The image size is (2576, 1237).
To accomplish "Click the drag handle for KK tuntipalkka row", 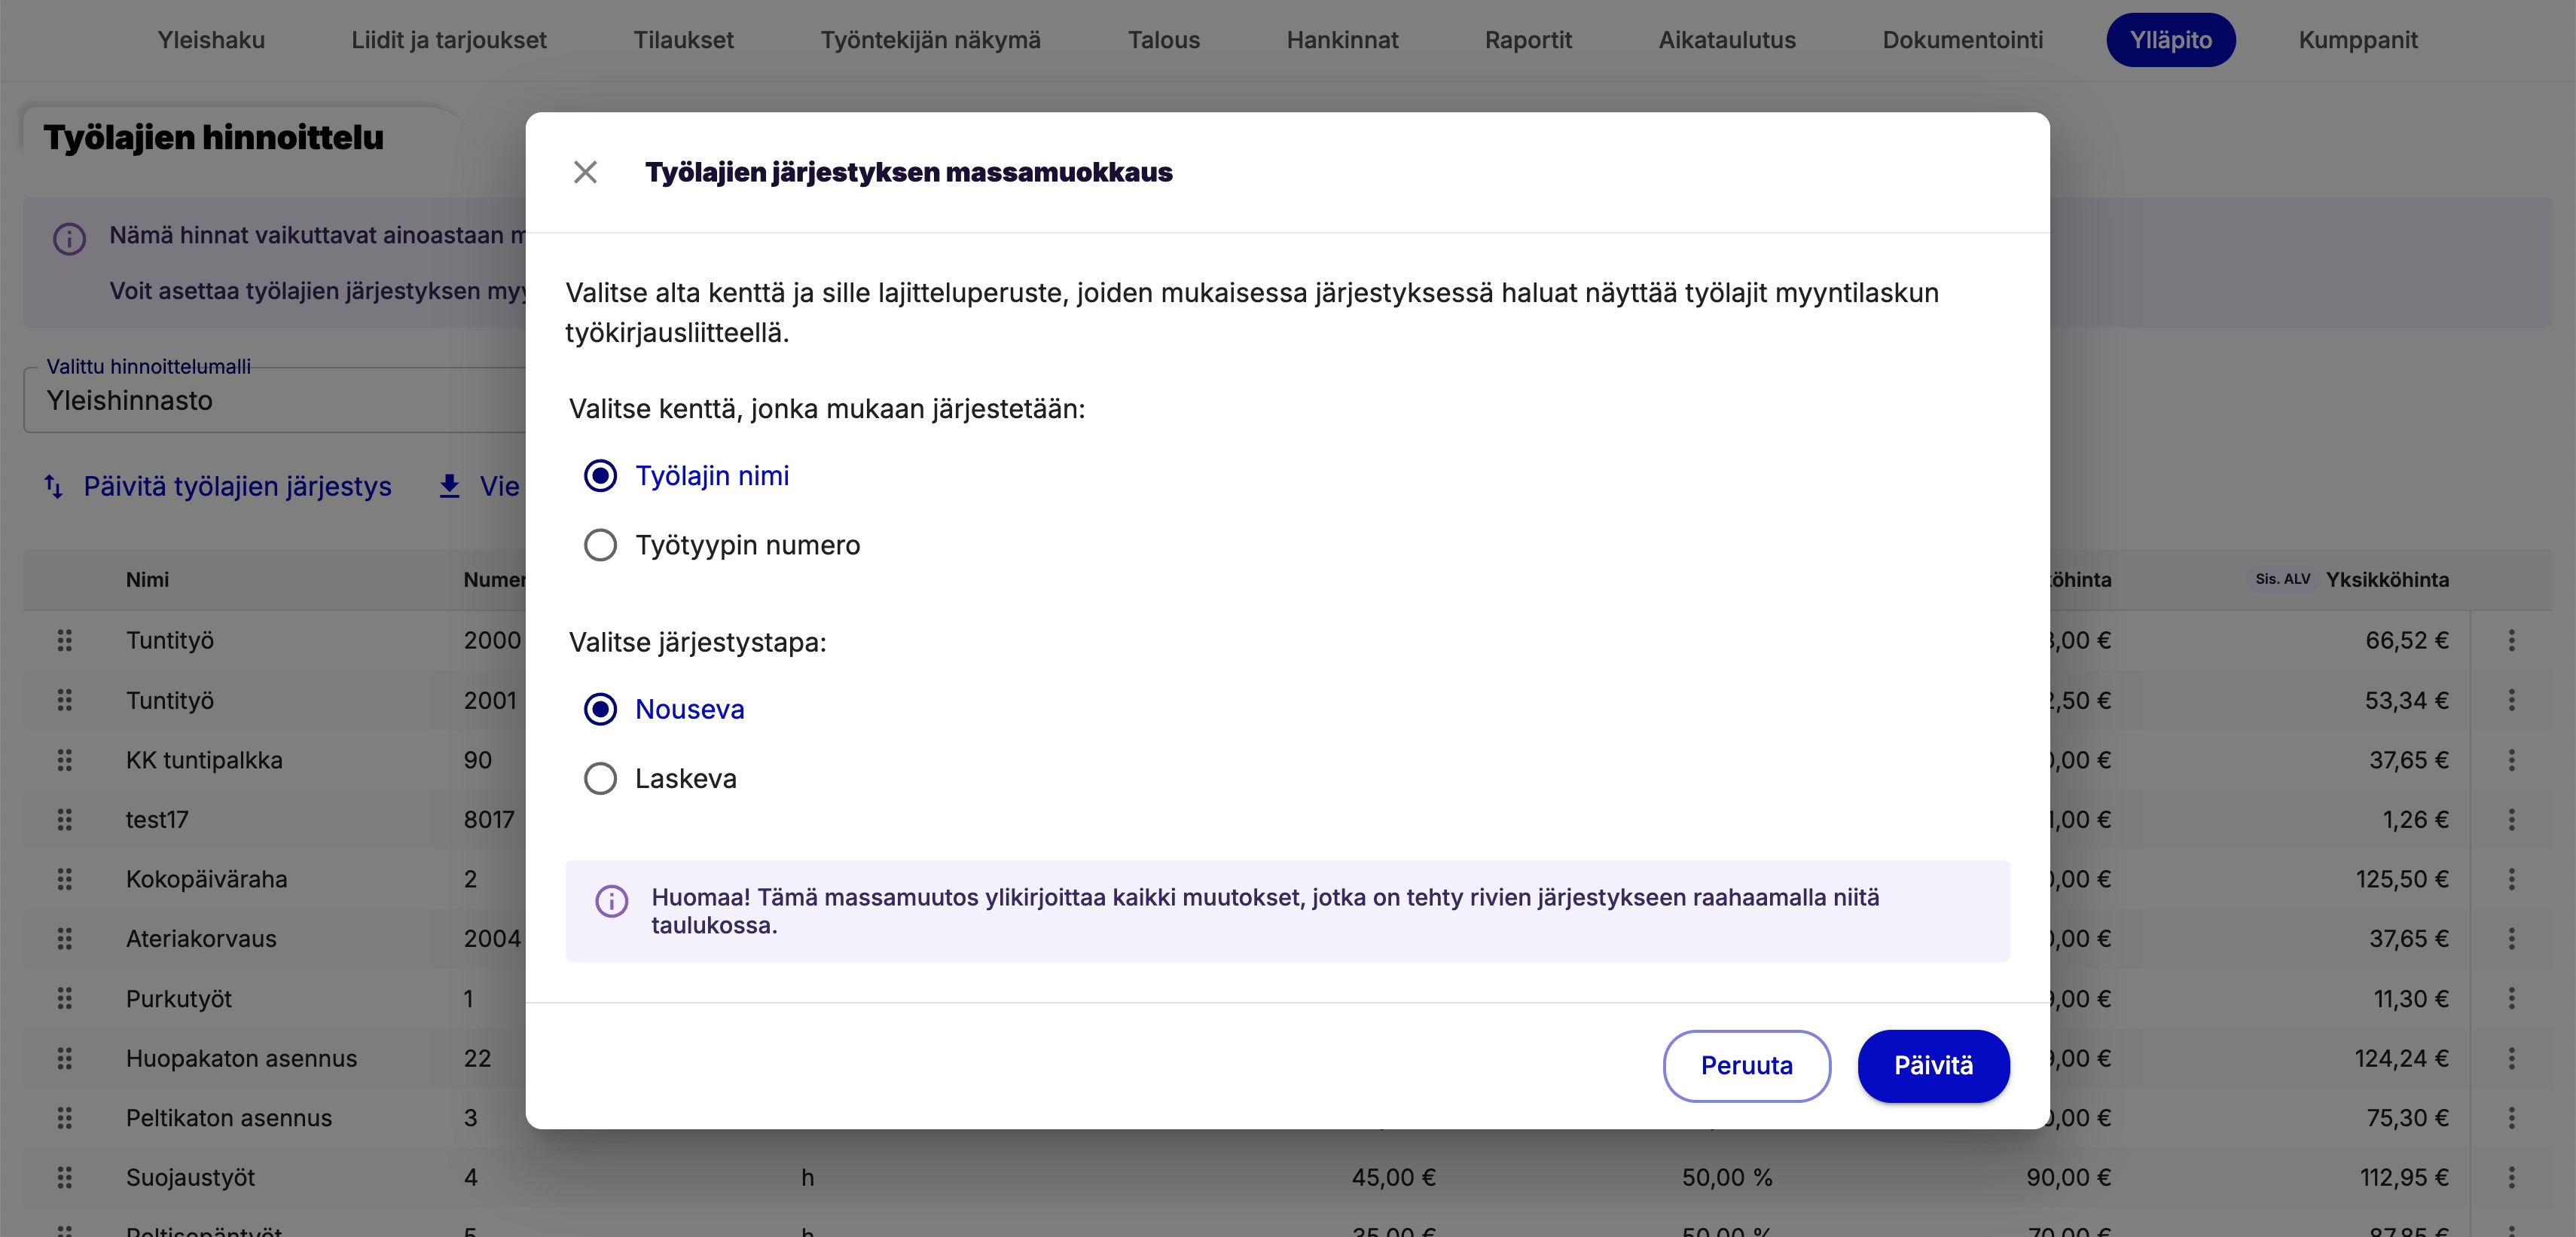I will 65,760.
